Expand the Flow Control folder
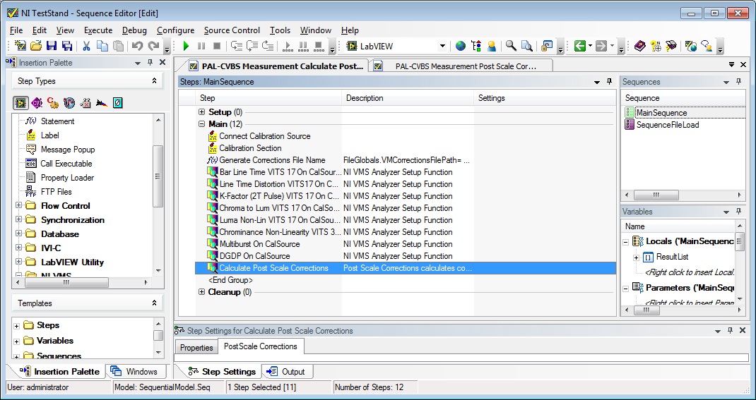Screen dimensions: 756x400 tap(19, 205)
